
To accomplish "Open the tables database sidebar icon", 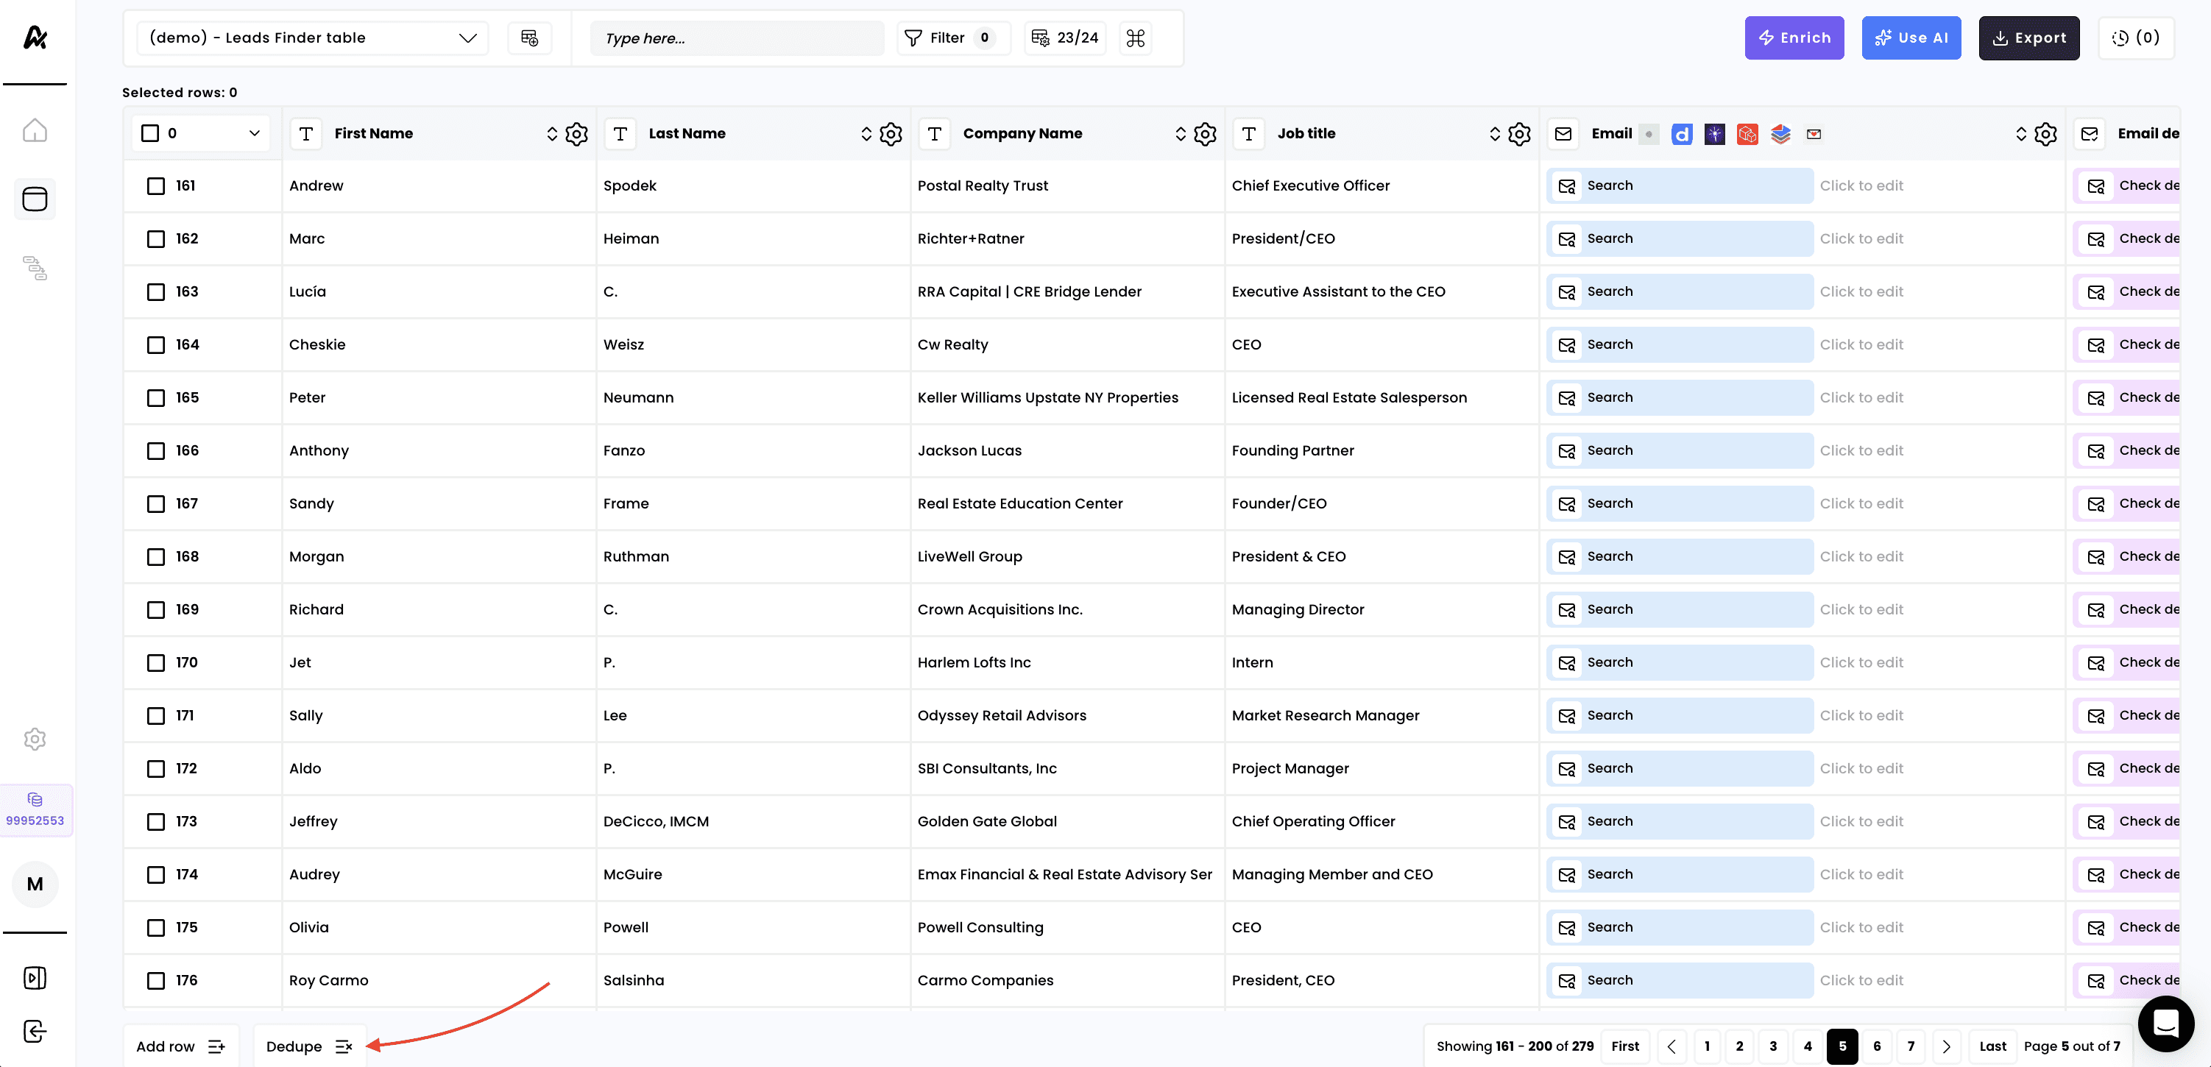I will [x=35, y=199].
